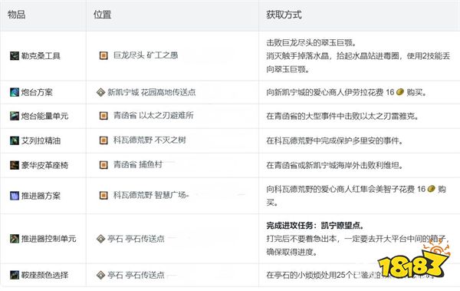The image size is (460, 291).
Task: Select the 获取方式 column header
Action: tap(284, 14)
